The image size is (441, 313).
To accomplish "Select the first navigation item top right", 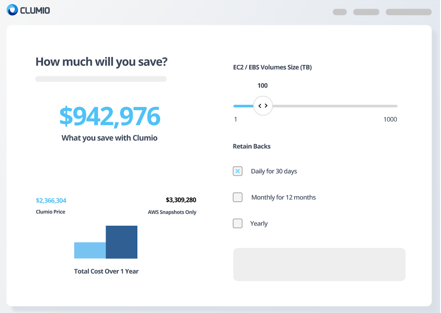I will (339, 12).
